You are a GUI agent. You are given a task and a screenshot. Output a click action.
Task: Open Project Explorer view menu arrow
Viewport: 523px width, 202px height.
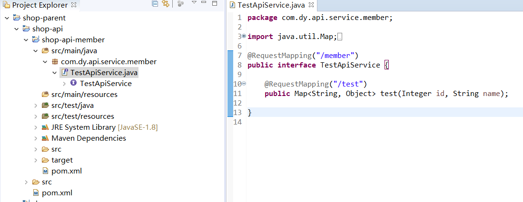(x=194, y=3)
